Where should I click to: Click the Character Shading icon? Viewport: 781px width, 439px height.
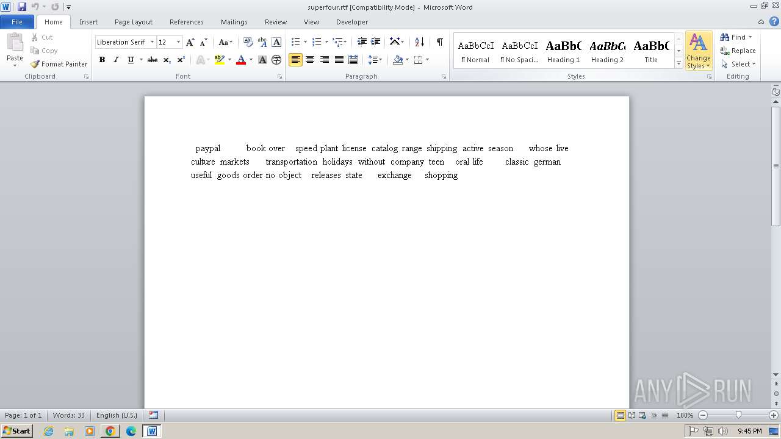[262, 60]
